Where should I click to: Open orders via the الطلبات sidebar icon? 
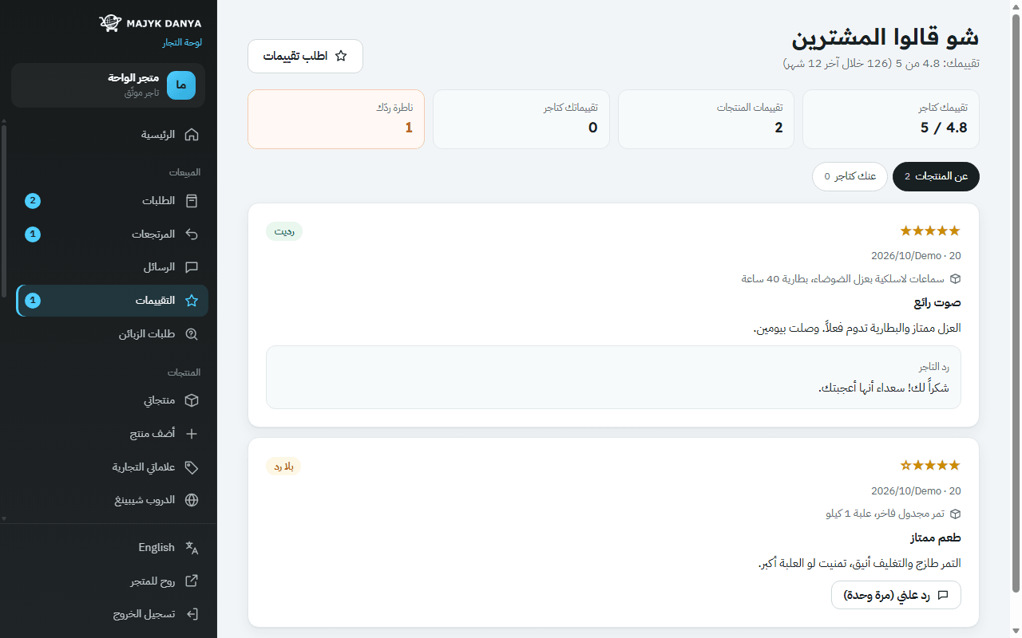(192, 201)
